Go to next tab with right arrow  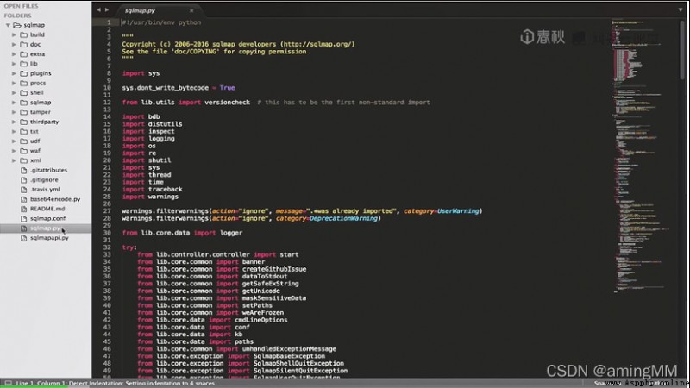tap(107, 9)
